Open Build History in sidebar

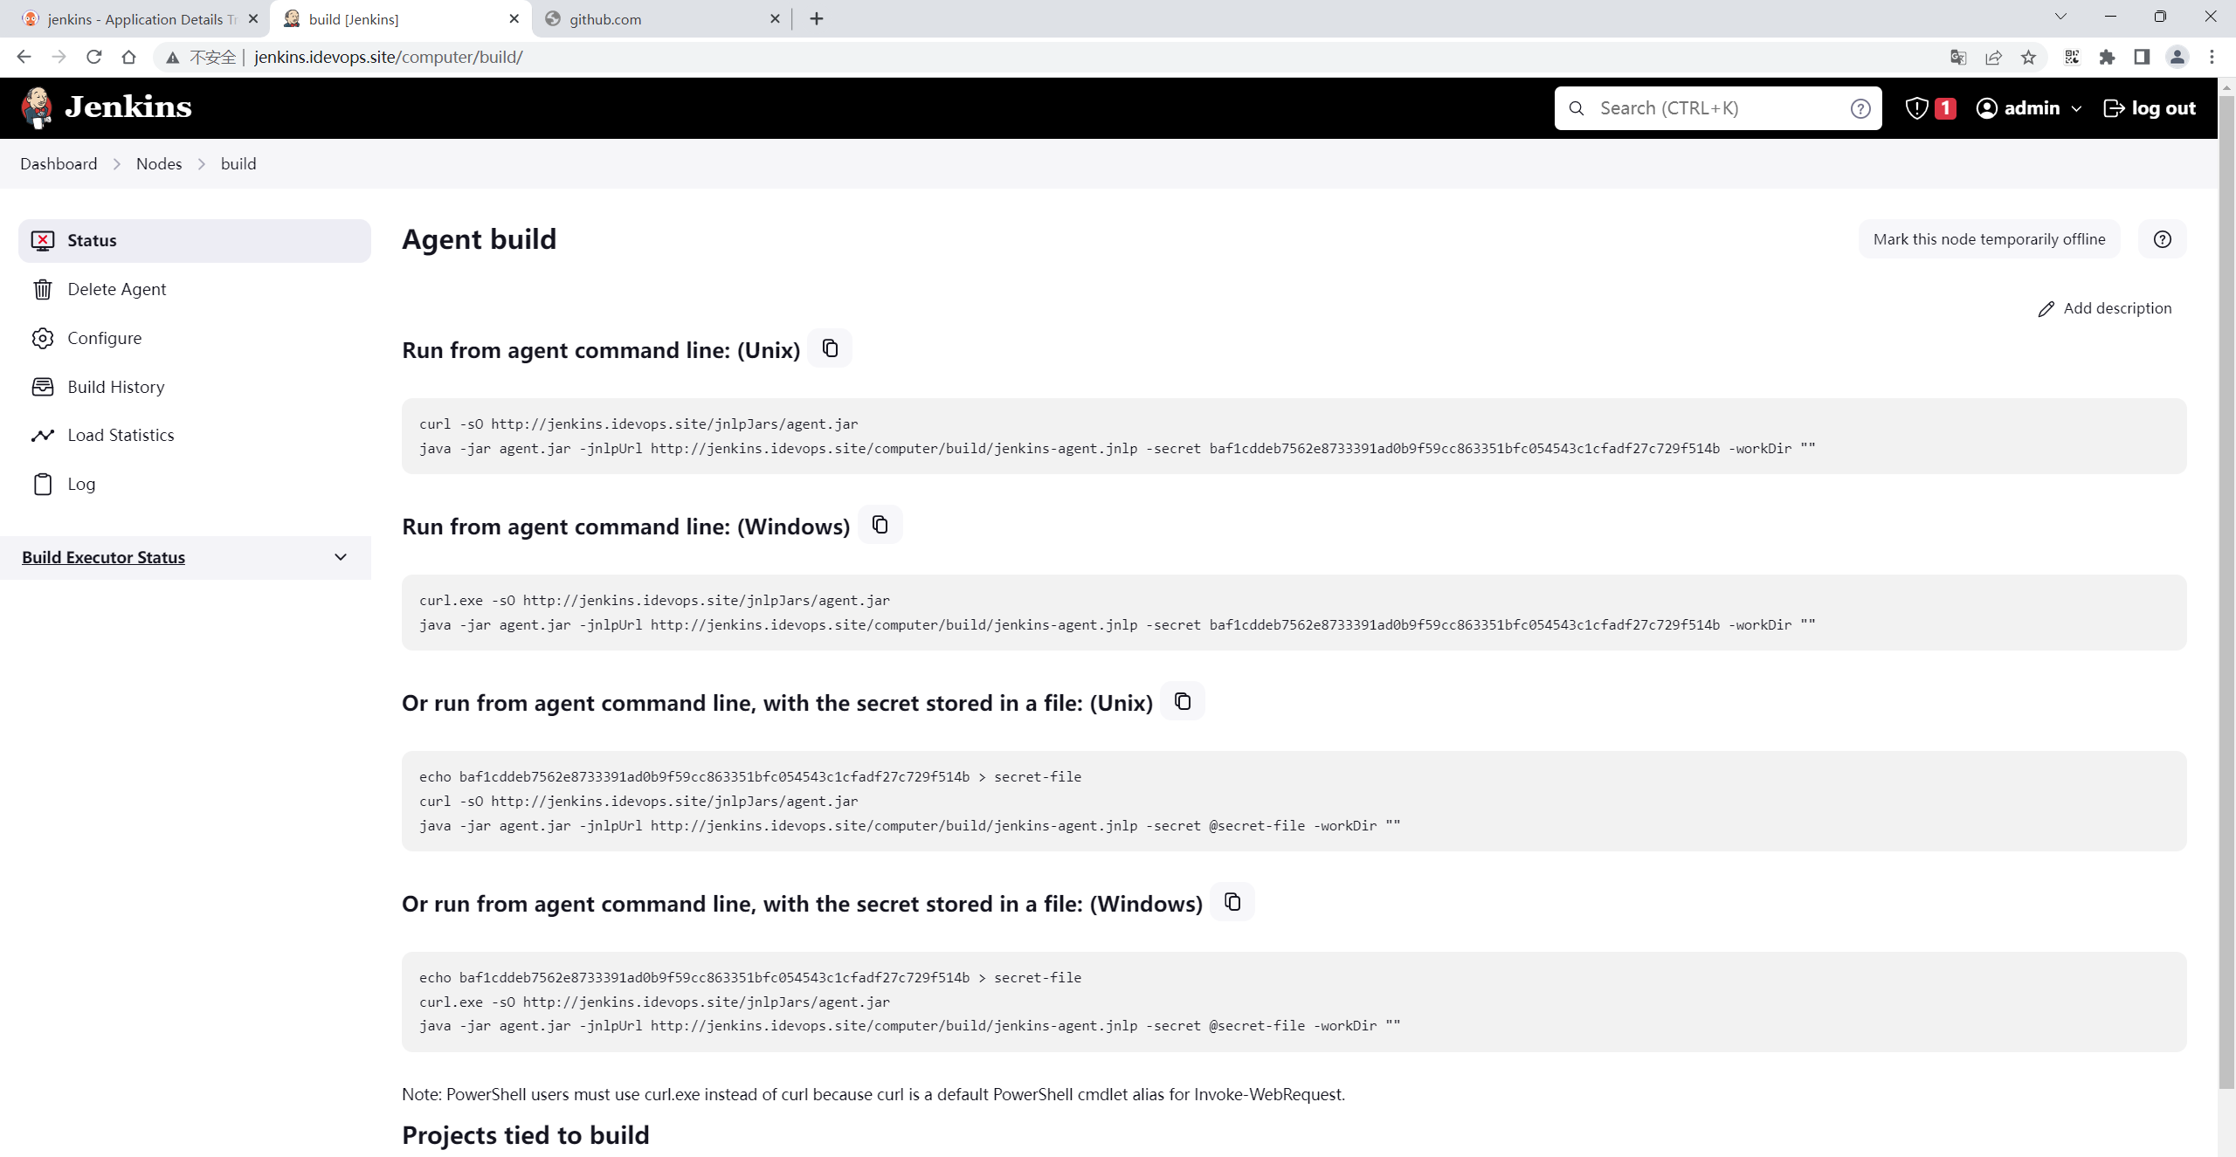point(194,387)
